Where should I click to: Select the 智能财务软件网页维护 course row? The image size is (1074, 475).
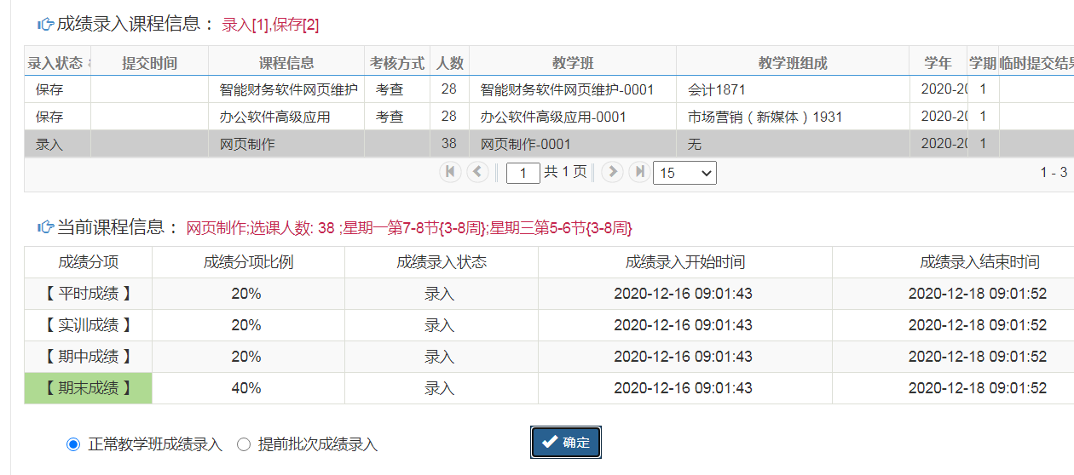(x=288, y=89)
